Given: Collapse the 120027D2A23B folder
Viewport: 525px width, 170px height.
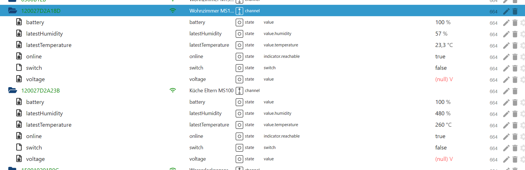Looking at the screenshot, I should [13, 91].
